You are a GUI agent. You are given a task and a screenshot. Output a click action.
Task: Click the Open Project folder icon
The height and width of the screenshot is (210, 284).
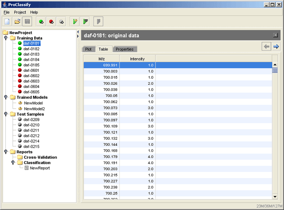click(18, 22)
